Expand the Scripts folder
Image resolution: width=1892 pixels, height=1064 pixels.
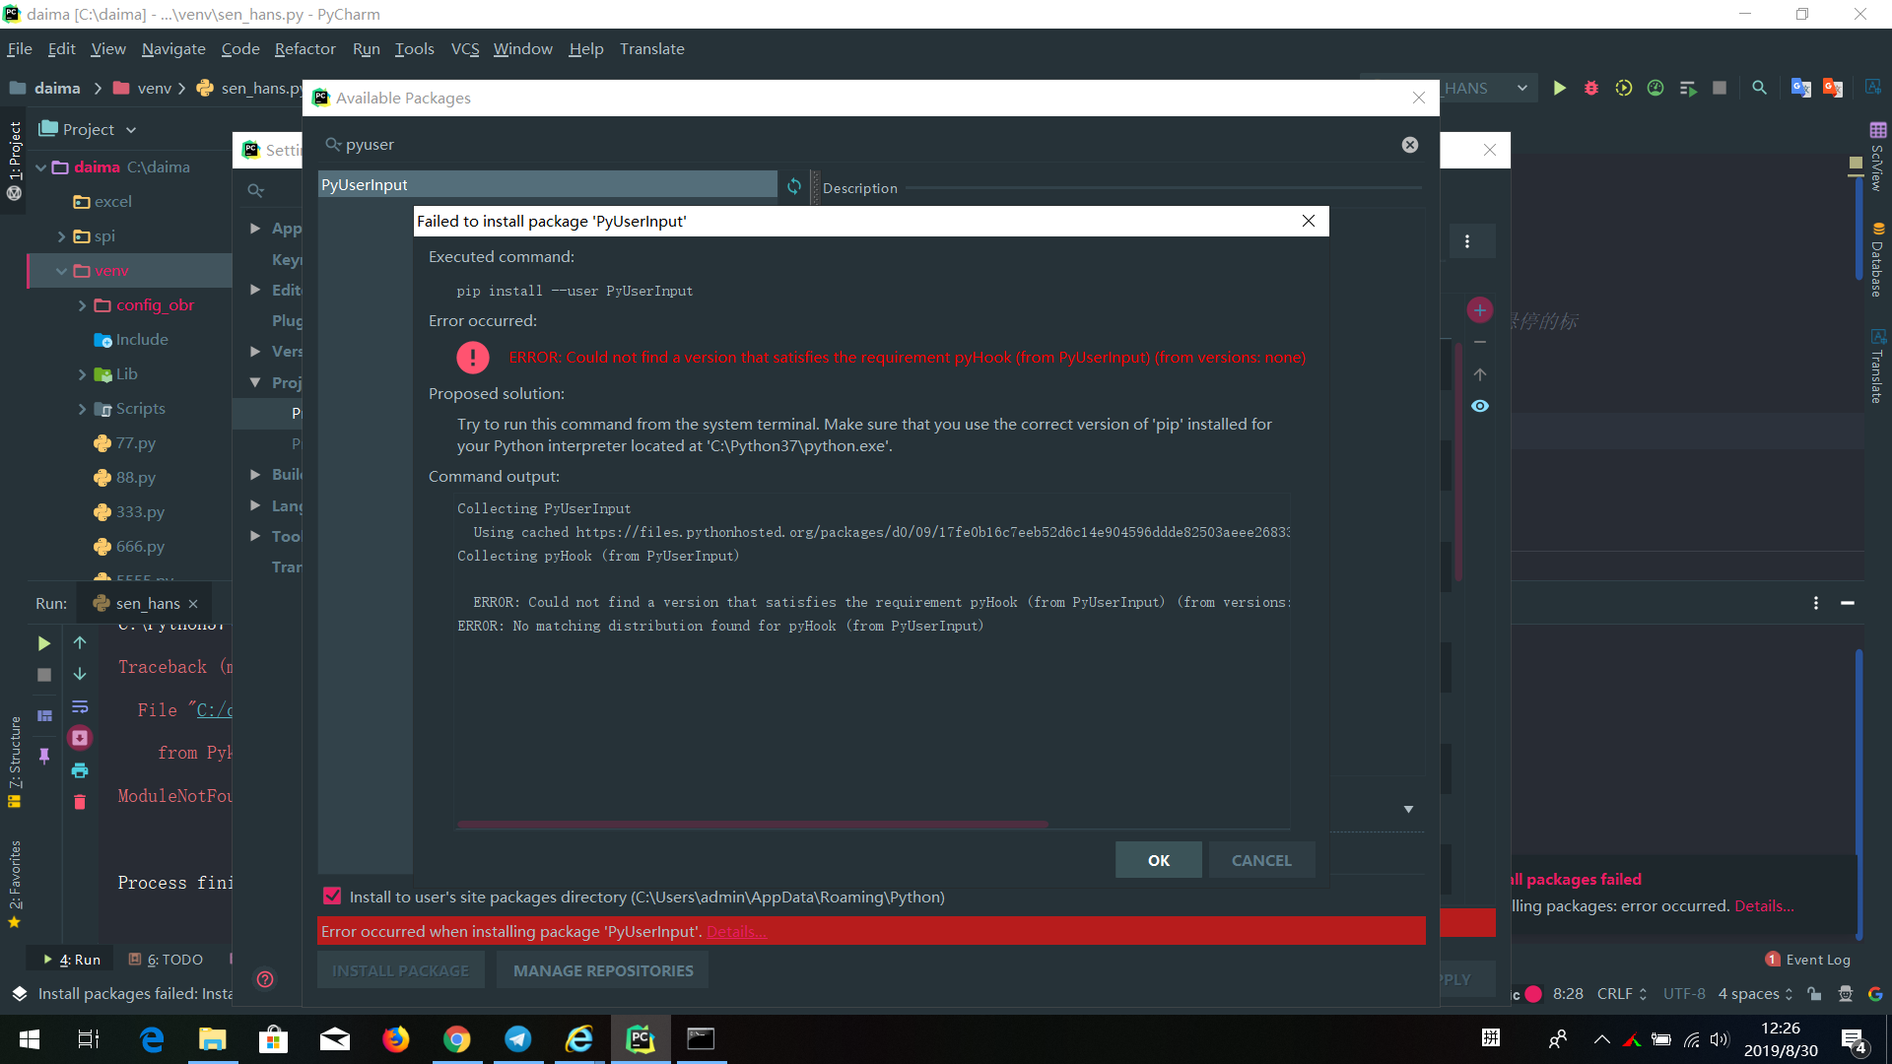tap(83, 409)
